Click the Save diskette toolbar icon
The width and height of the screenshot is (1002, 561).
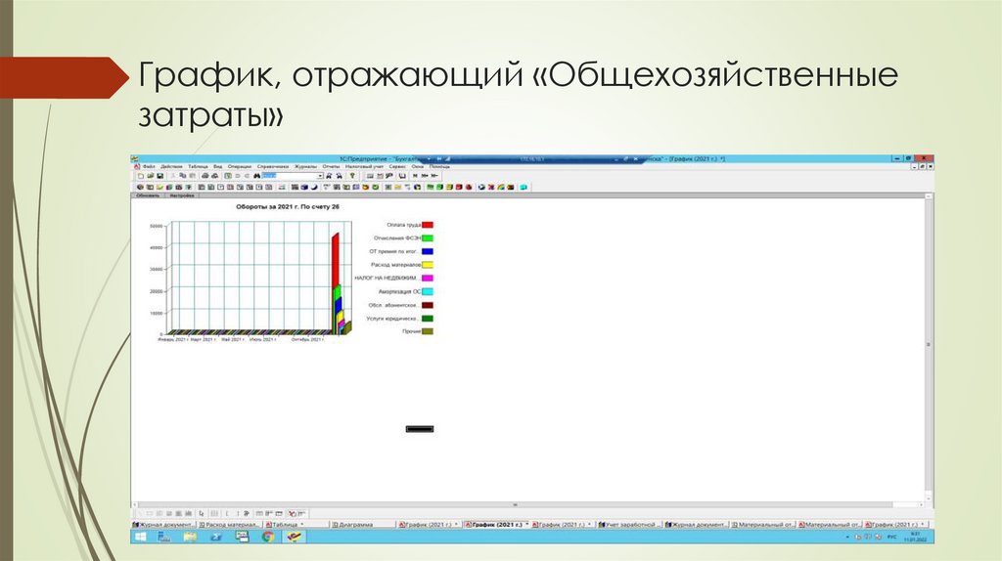point(159,176)
